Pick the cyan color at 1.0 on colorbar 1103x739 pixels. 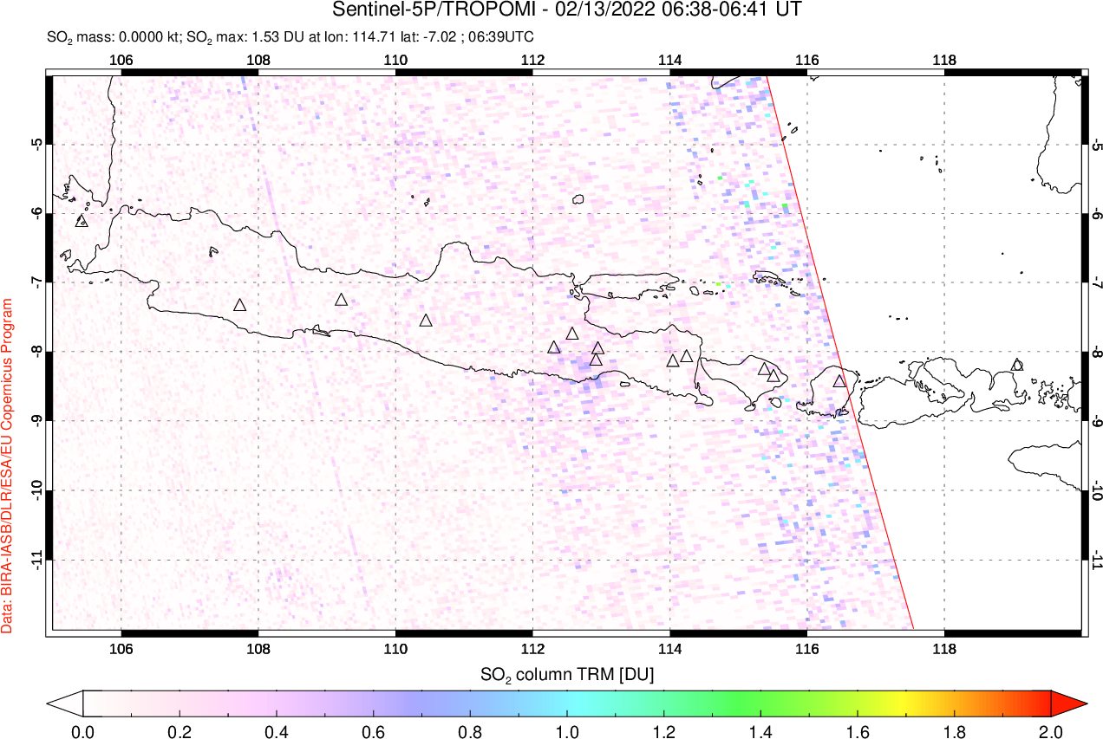tap(567, 703)
